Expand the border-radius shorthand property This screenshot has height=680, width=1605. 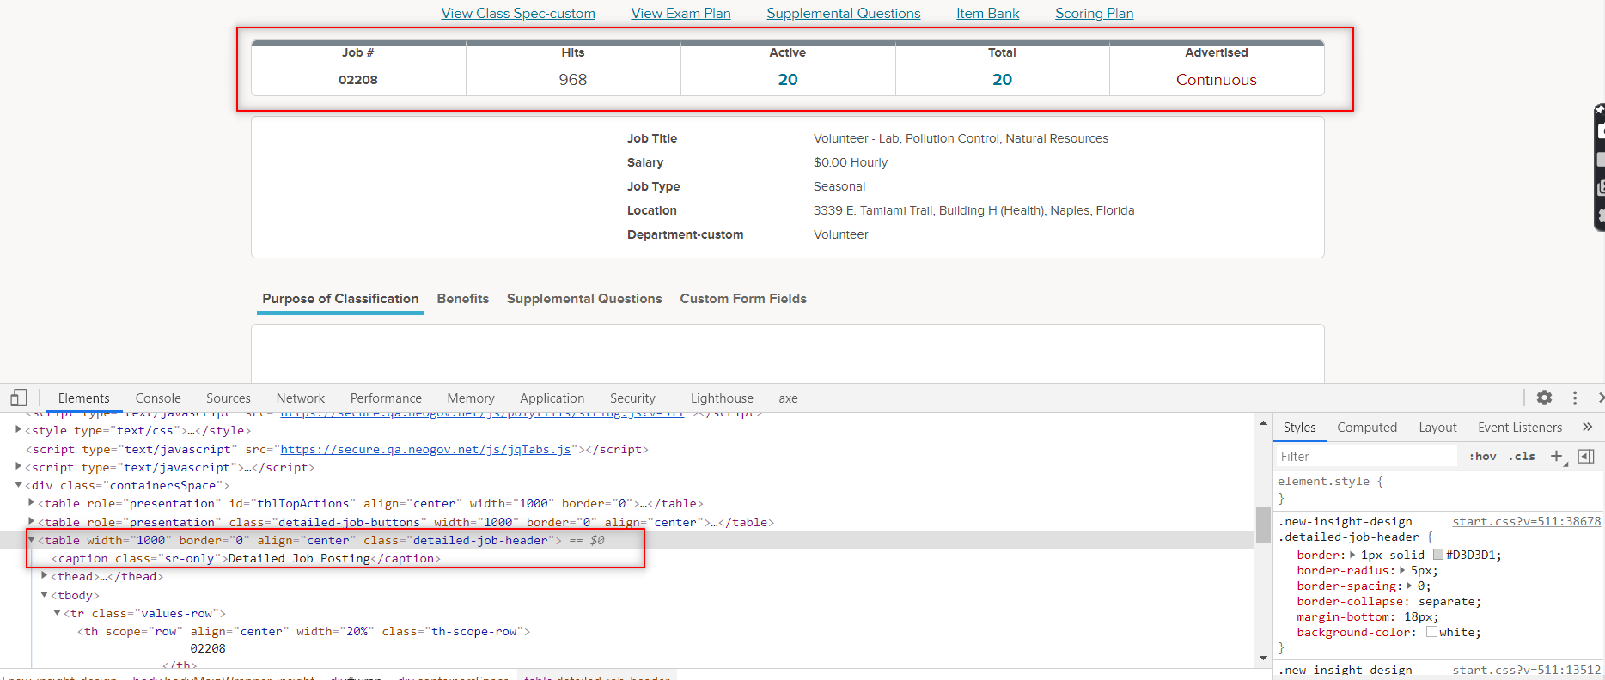point(1402,570)
